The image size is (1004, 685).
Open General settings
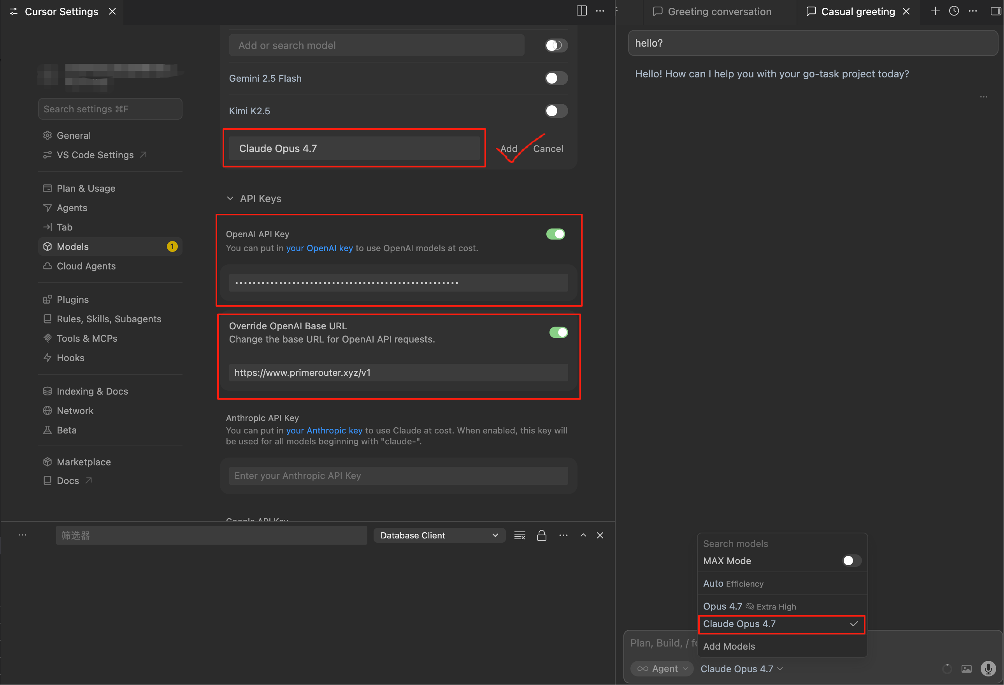110,136
